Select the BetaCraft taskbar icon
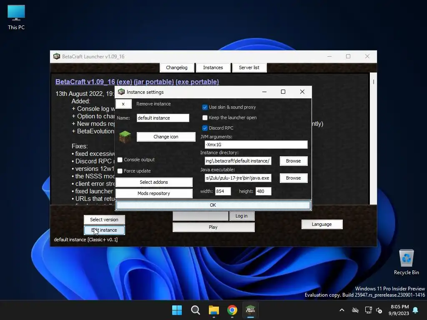This screenshot has width=427, height=320. point(250,310)
